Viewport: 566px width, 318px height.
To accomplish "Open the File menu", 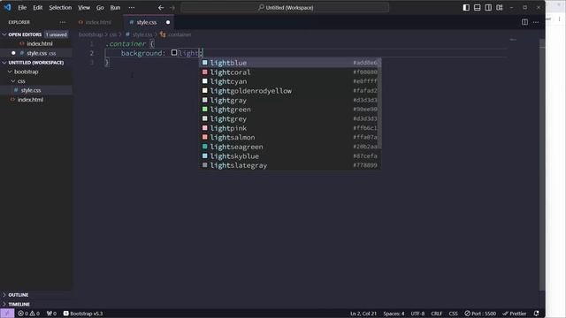I will pyautogui.click(x=22, y=8).
